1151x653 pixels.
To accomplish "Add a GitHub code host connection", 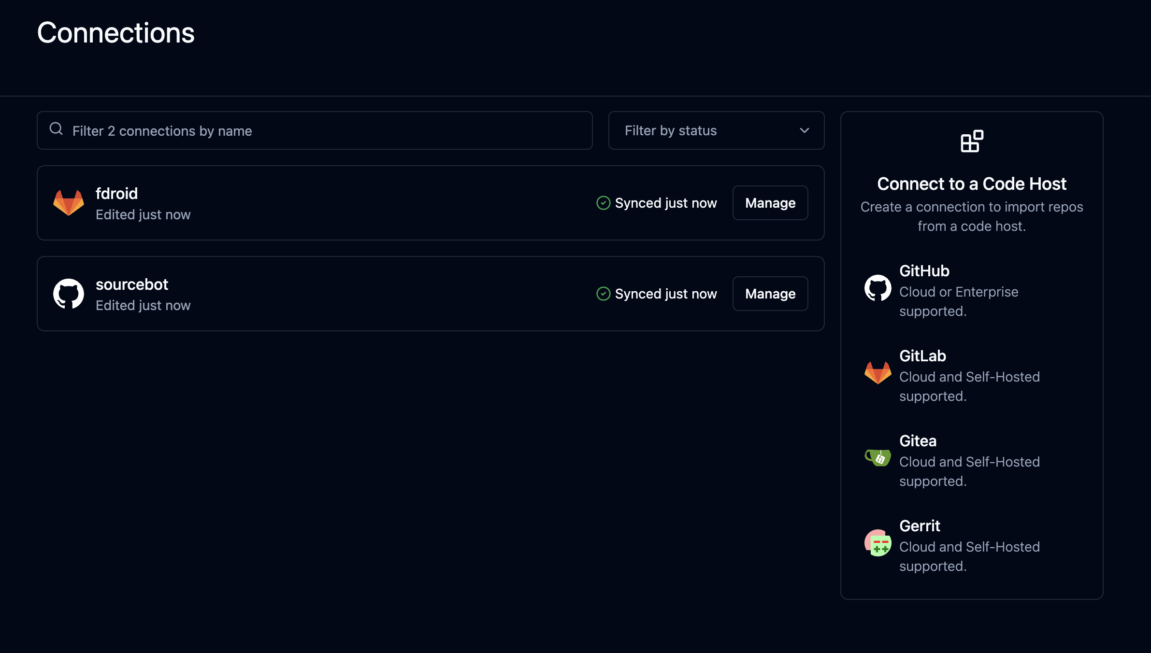I will click(x=924, y=271).
